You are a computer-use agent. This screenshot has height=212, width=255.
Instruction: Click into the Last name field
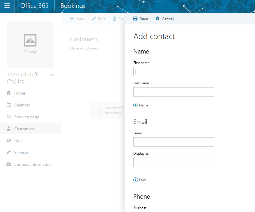[x=174, y=92]
